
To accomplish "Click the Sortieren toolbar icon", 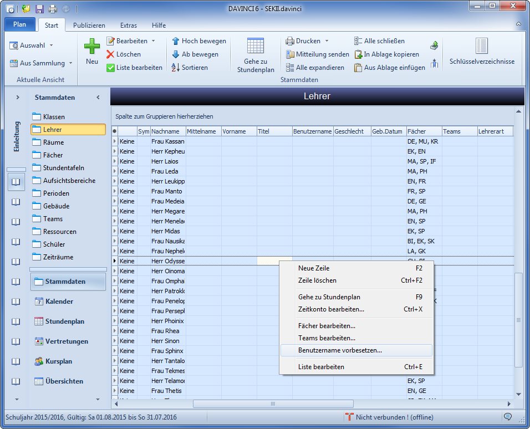I will pos(176,68).
